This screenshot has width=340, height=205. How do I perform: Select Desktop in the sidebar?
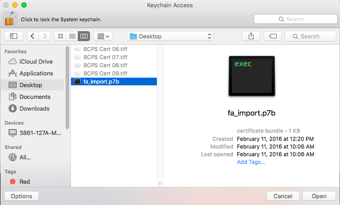click(32, 85)
